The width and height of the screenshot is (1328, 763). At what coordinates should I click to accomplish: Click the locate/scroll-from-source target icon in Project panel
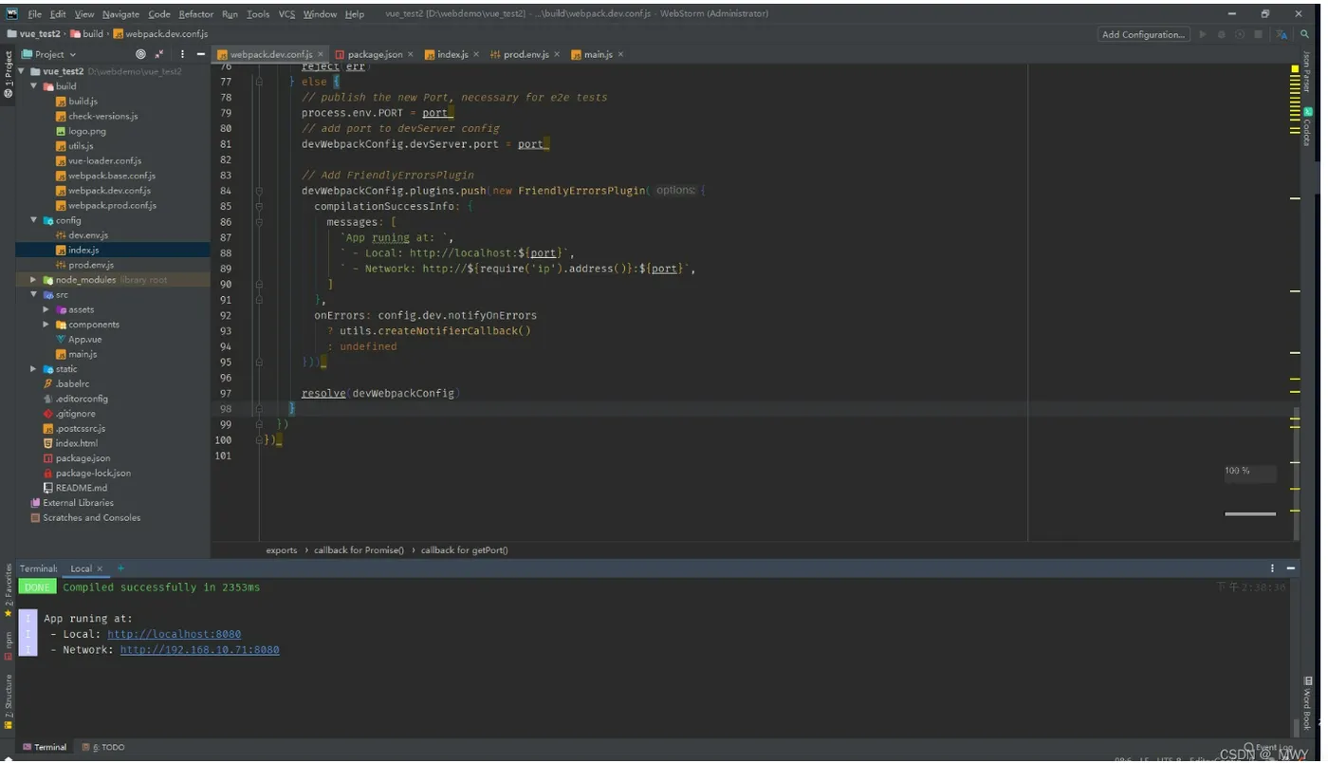tap(140, 54)
